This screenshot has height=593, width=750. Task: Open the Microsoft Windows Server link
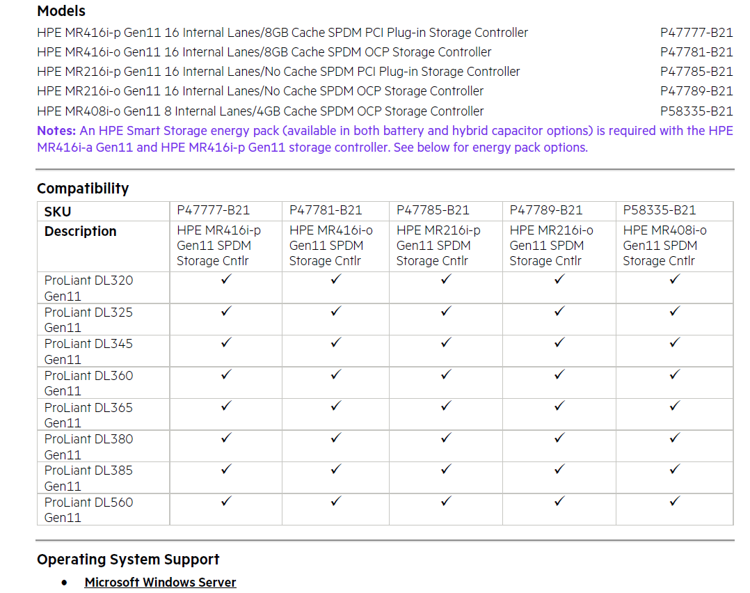[x=160, y=582]
